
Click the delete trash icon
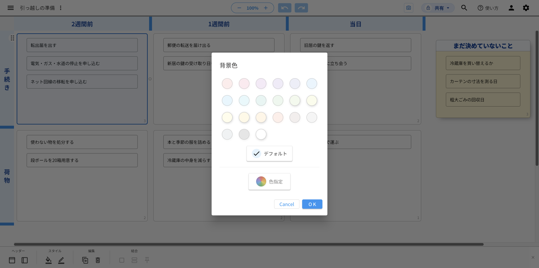click(x=98, y=260)
